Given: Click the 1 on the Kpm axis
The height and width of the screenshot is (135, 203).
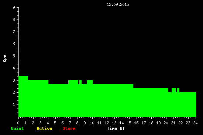Looking at the screenshot, I should (14, 104).
